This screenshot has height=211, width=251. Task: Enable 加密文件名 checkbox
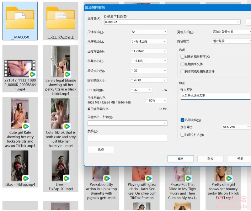click(x=183, y=135)
